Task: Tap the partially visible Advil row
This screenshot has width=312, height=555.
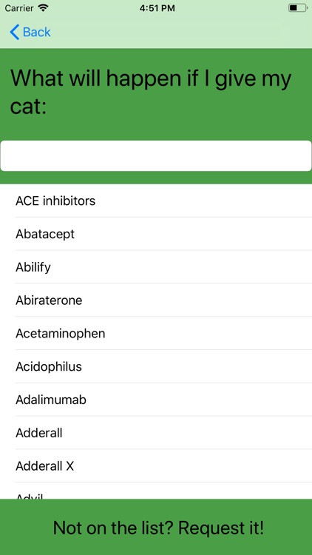Action: [x=156, y=491]
